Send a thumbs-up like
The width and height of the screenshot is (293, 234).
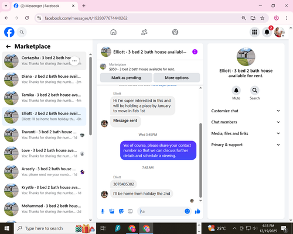[x=197, y=211]
